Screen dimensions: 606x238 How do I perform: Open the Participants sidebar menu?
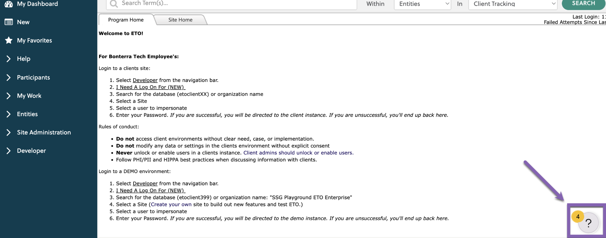(33, 77)
